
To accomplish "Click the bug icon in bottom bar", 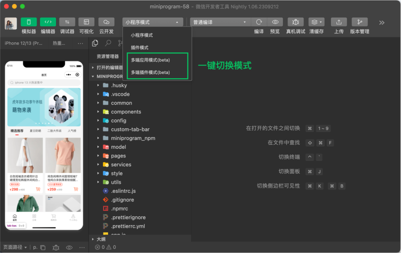I will pyautogui.click(x=56, y=247).
